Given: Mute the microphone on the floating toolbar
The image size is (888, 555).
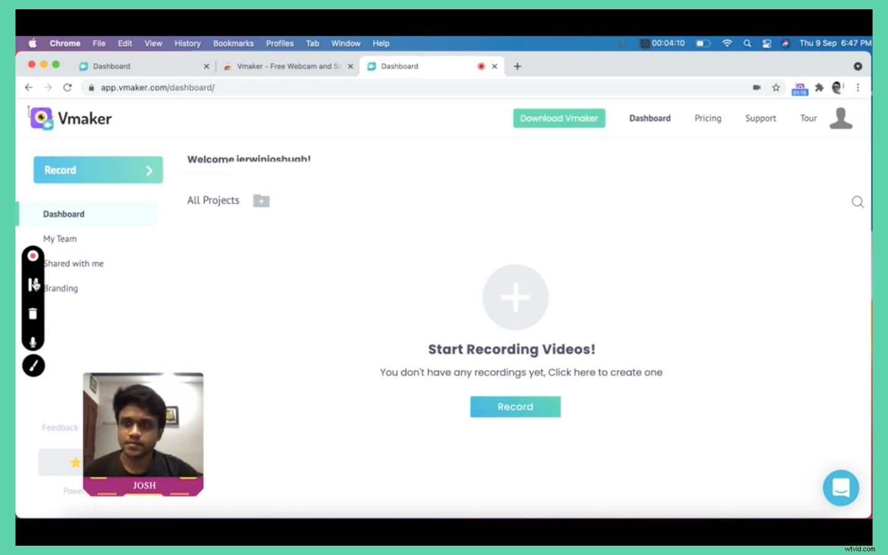Looking at the screenshot, I should tap(33, 341).
